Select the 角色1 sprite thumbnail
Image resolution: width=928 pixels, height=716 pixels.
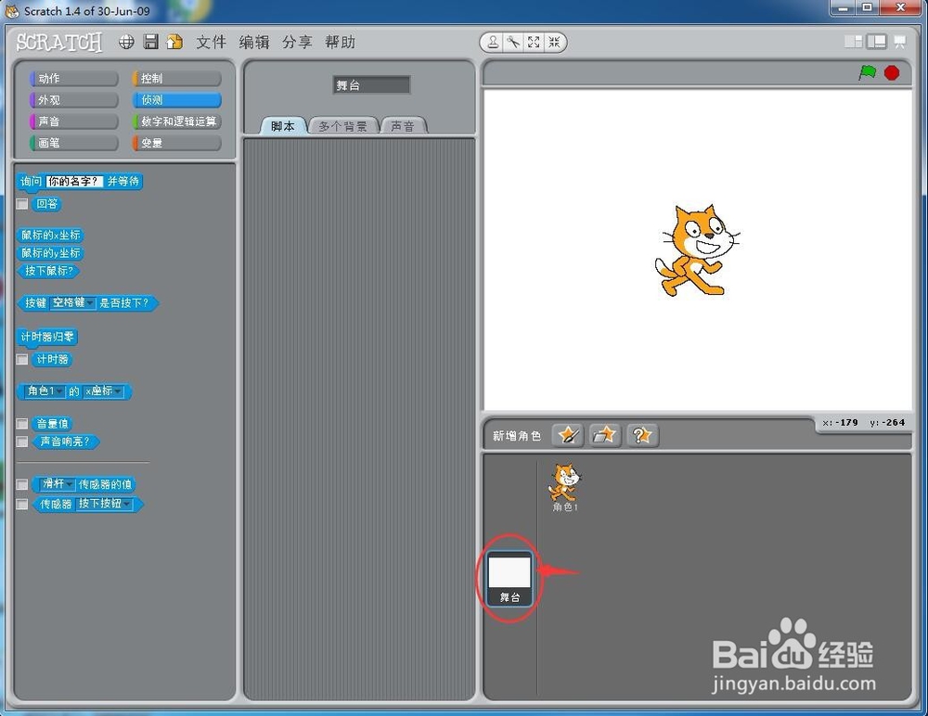pos(565,487)
